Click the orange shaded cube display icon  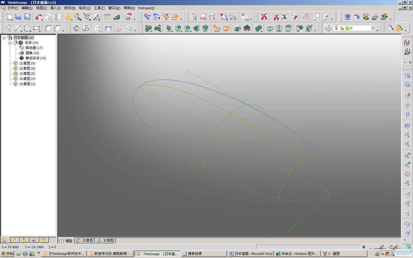click(68, 17)
